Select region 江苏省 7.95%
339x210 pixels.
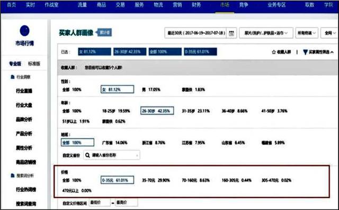(x=193, y=143)
